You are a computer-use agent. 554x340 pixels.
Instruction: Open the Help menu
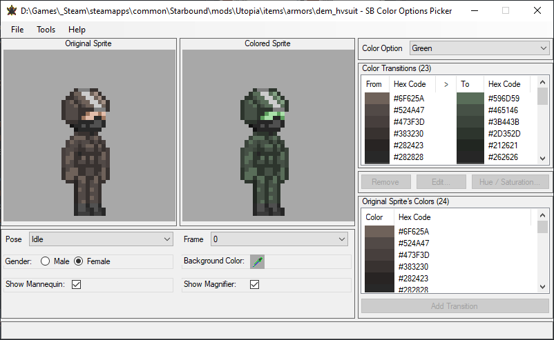pos(77,30)
